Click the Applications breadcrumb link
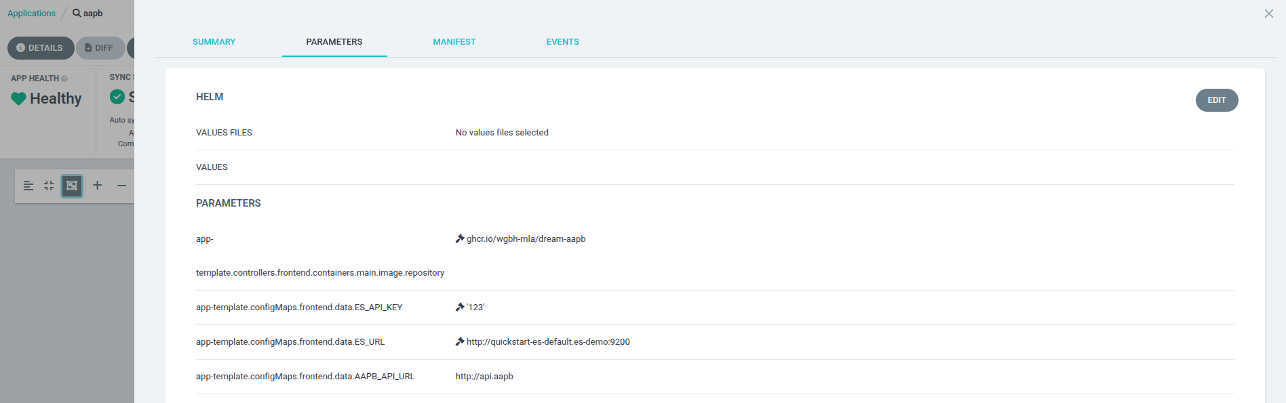The width and height of the screenshot is (1286, 403). [31, 14]
